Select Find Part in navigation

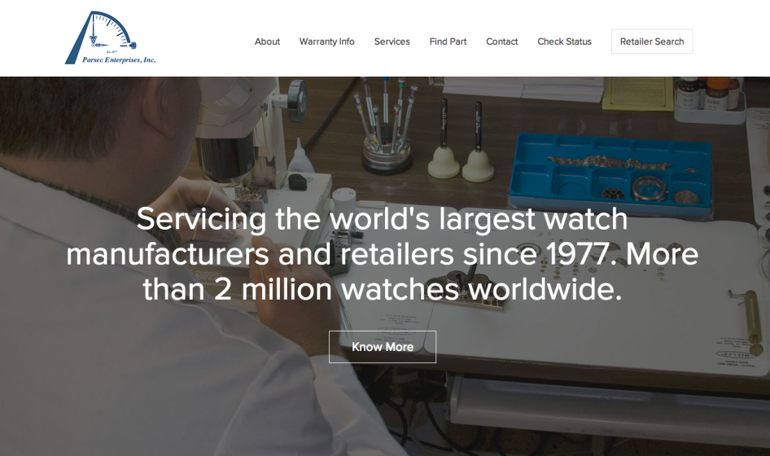click(x=448, y=42)
